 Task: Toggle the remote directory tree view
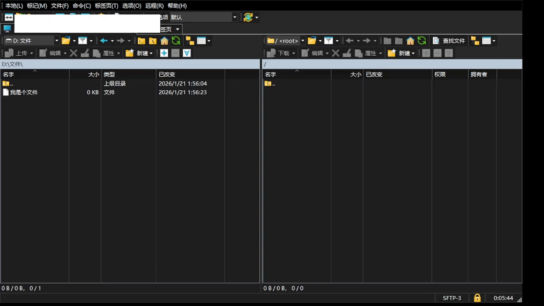pyautogui.click(x=475, y=41)
